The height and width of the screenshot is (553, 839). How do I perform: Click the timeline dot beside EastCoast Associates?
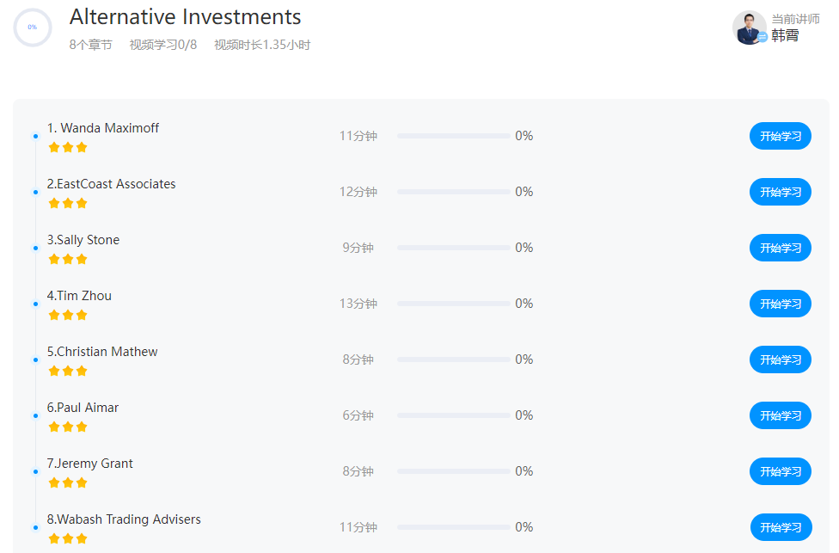pyautogui.click(x=35, y=192)
